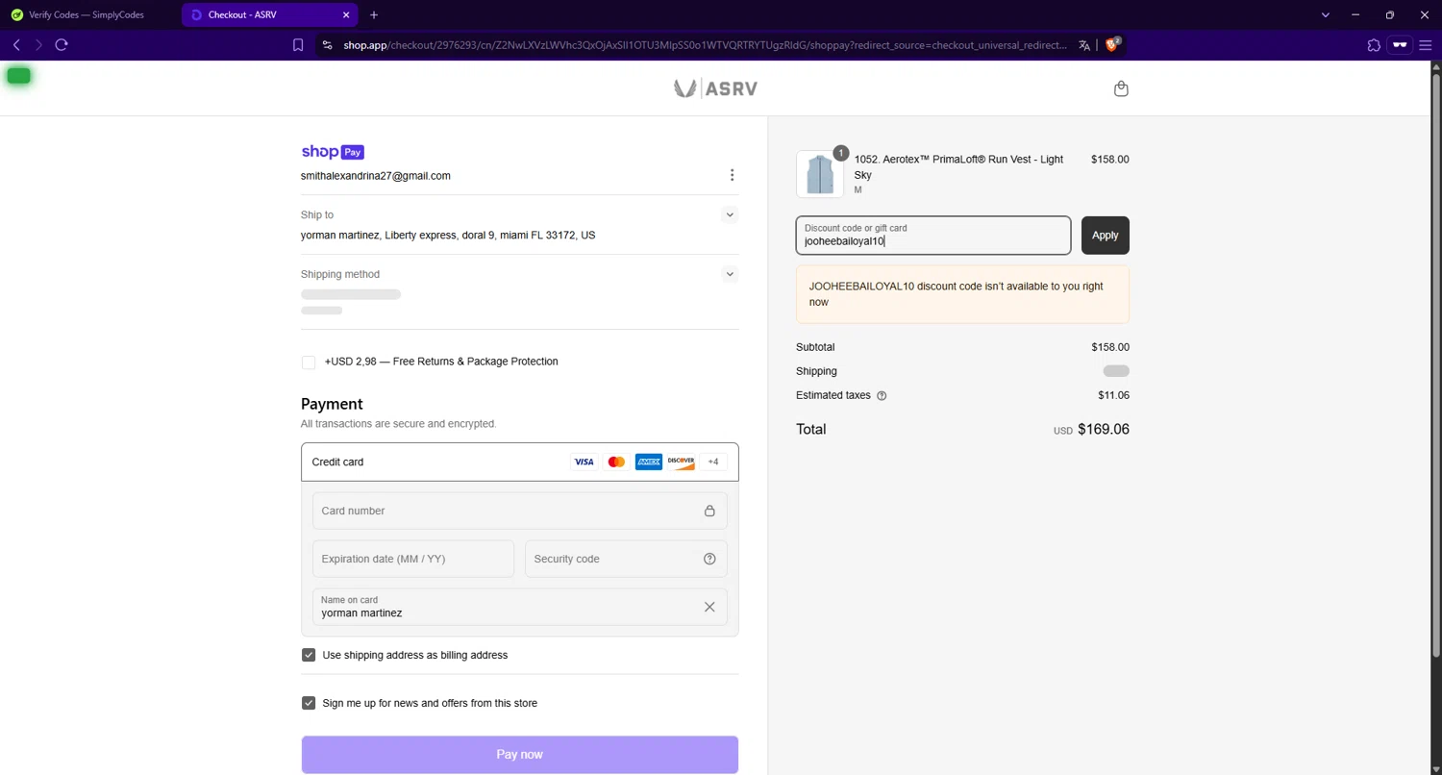
Task: Open the Estimated taxes info icon
Action: click(882, 395)
